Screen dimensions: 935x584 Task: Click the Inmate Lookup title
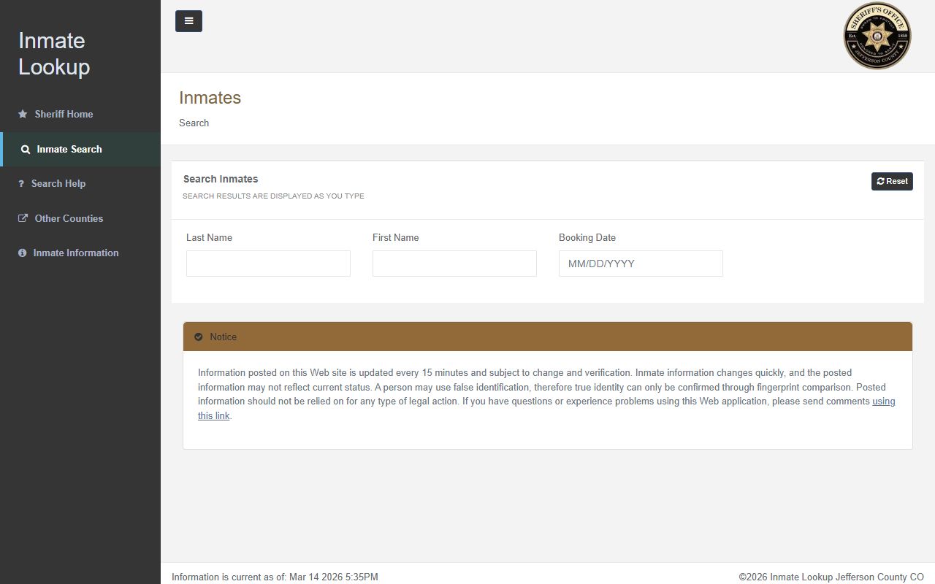click(54, 53)
